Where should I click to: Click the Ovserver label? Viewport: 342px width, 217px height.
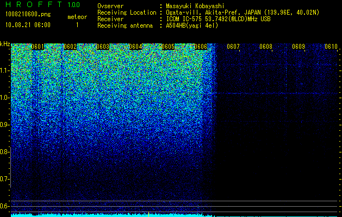(x=110, y=6)
